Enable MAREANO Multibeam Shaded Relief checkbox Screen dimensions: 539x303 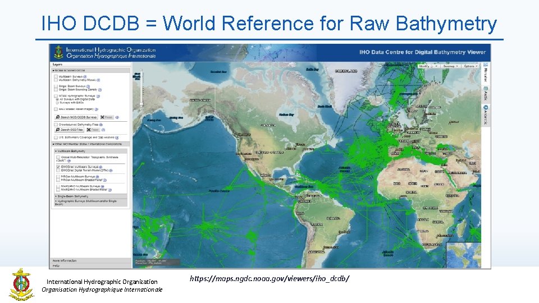tap(58, 190)
